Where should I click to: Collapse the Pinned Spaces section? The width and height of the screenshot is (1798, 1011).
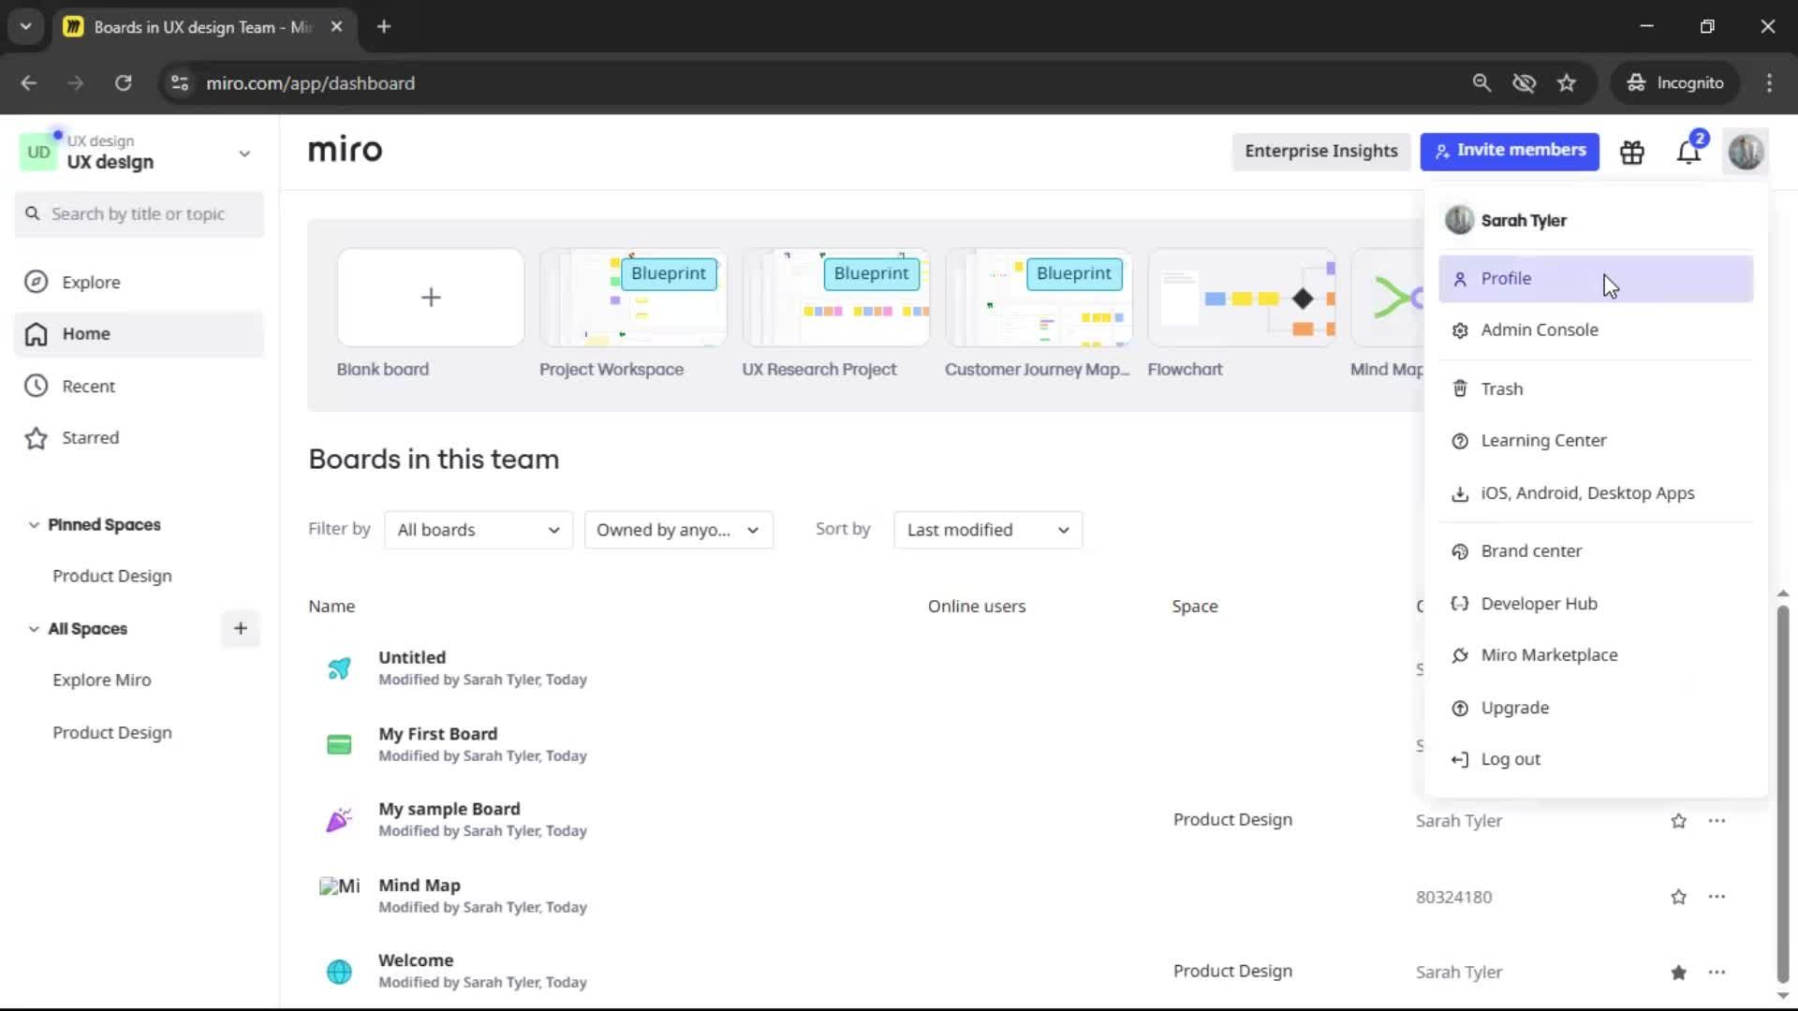[x=34, y=525]
